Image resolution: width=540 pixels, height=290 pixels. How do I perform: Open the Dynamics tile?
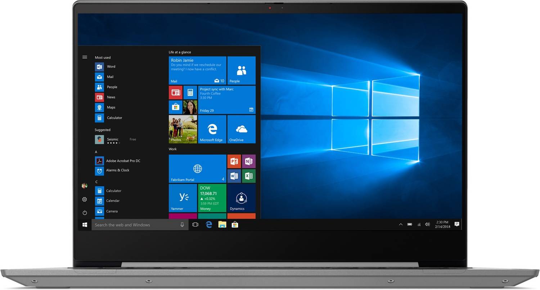pos(241,198)
